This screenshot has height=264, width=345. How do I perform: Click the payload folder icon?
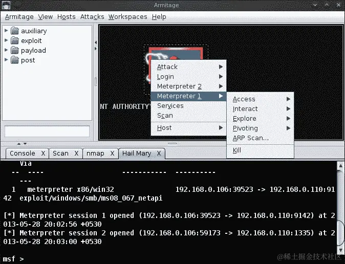point(15,50)
